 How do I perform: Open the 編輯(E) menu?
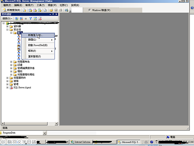18,5
